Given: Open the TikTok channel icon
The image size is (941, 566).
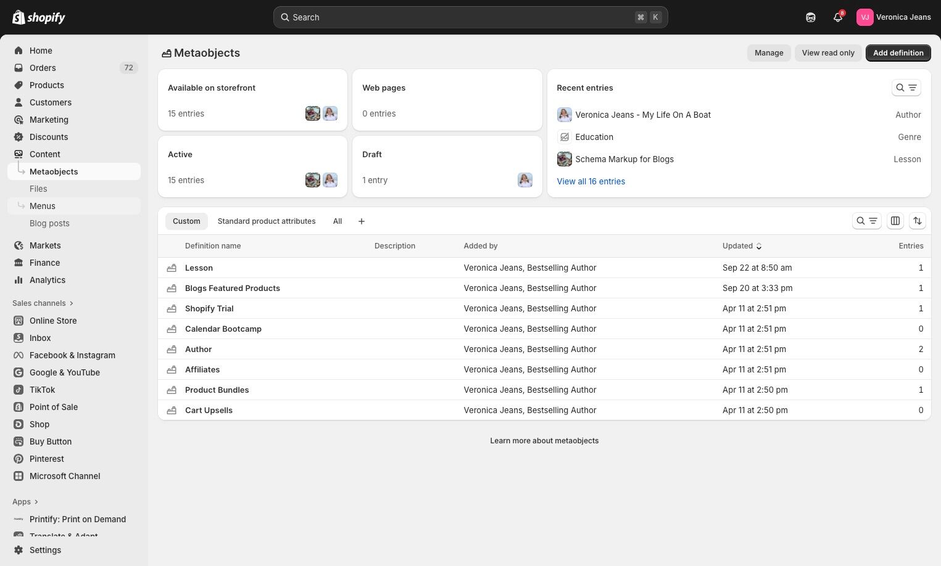Looking at the screenshot, I should [x=19, y=390].
